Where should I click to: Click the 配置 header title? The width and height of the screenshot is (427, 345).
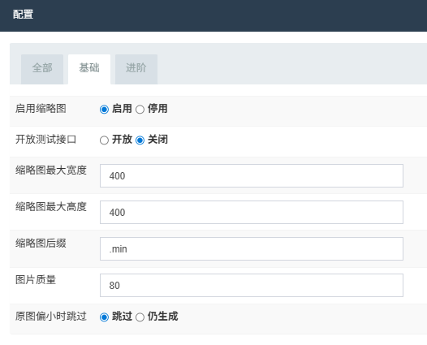23,15
